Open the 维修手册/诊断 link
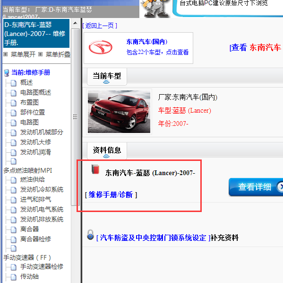This screenshot has width=283, height=283. pyautogui.click(x=111, y=195)
